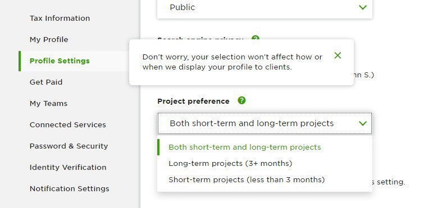The height and width of the screenshot is (208, 433).
Task: Expand the Public visibility dropdown chevron
Action: tap(363, 7)
